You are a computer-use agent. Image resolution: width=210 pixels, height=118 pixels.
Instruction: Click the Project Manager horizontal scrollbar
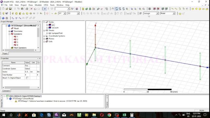[19, 50]
